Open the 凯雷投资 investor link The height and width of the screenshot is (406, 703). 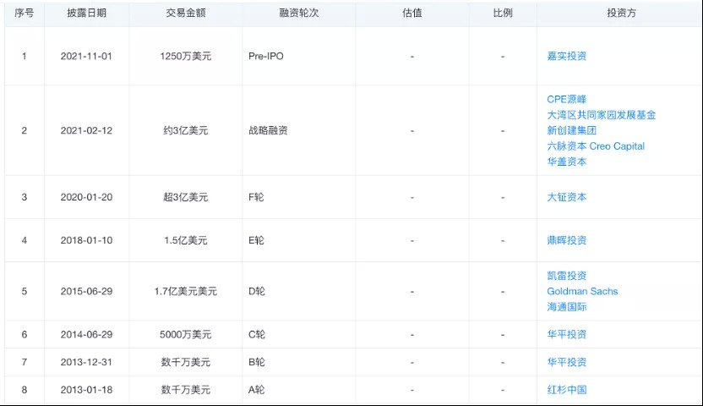(566, 276)
